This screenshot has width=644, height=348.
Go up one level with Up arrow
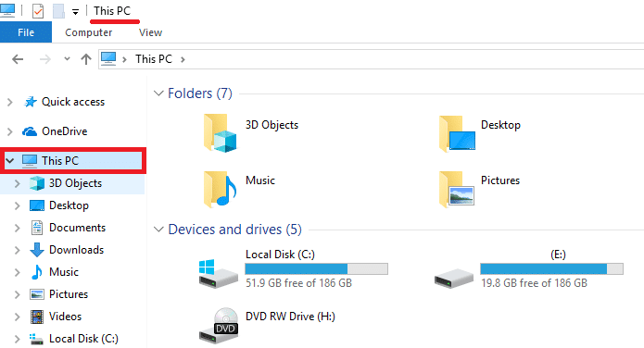pos(86,59)
